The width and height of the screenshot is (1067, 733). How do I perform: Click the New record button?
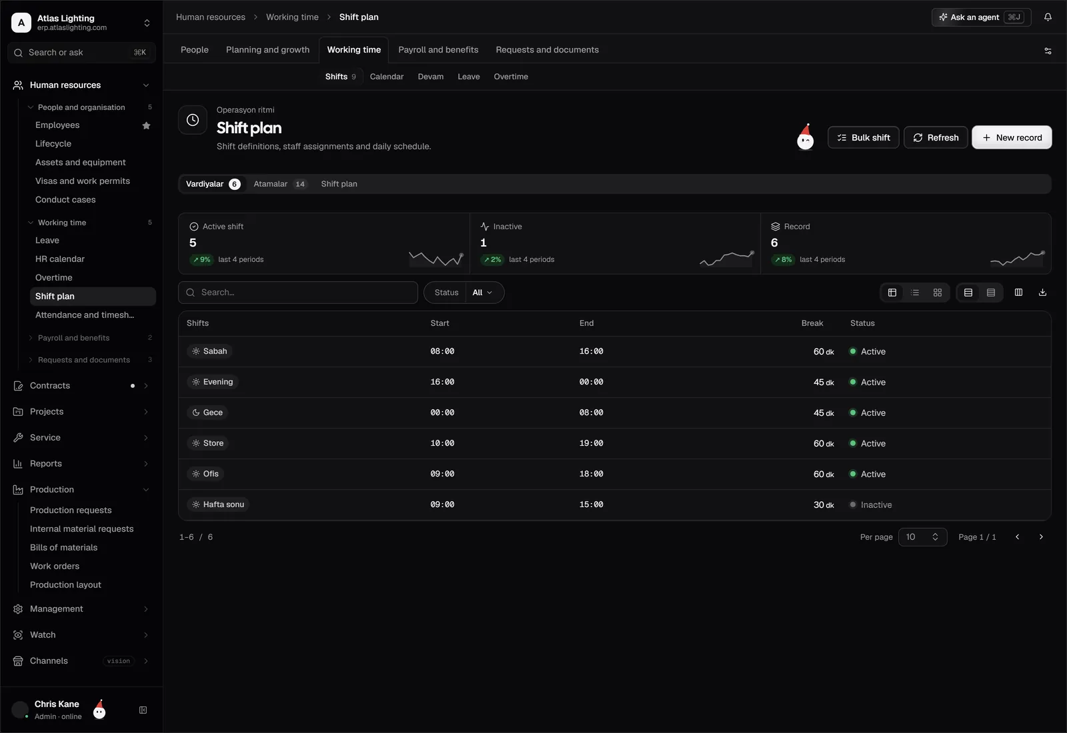click(x=1012, y=137)
